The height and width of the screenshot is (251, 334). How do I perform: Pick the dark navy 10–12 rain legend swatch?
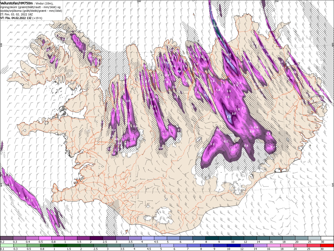click(x=233, y=246)
